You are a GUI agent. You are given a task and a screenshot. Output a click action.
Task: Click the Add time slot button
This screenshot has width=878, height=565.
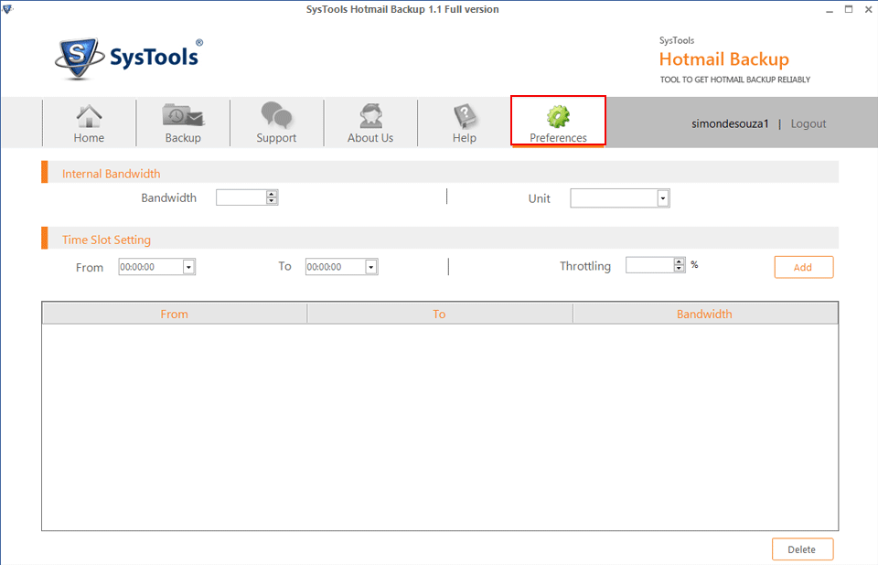coord(804,267)
